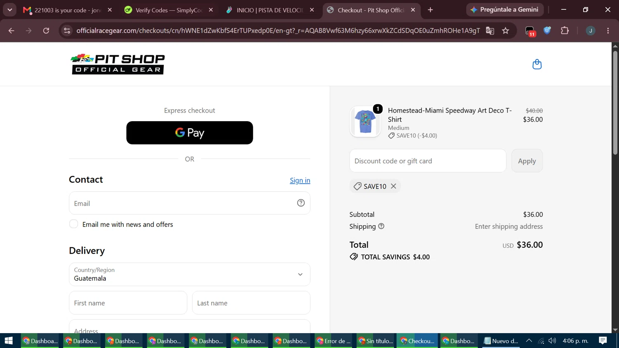Click the crossed-out $40.00 price
Screen dimensions: 619x348
[534, 111]
